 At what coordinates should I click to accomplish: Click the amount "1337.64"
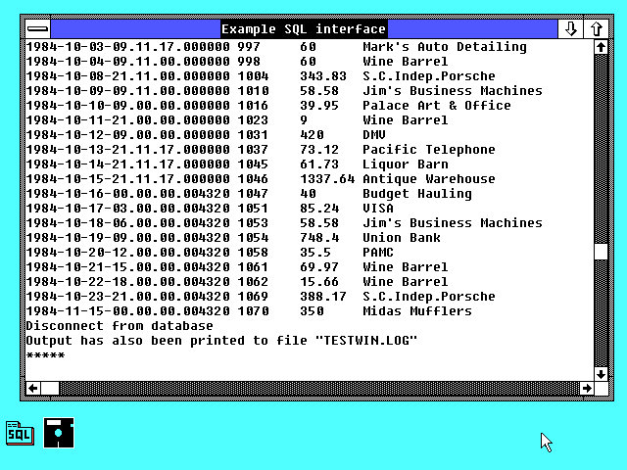pyautogui.click(x=327, y=178)
